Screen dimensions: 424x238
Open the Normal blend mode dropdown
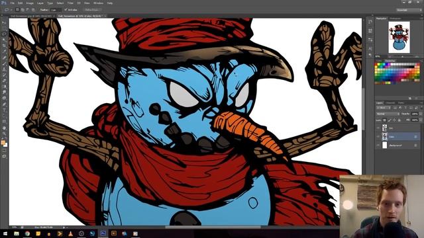tap(388, 114)
